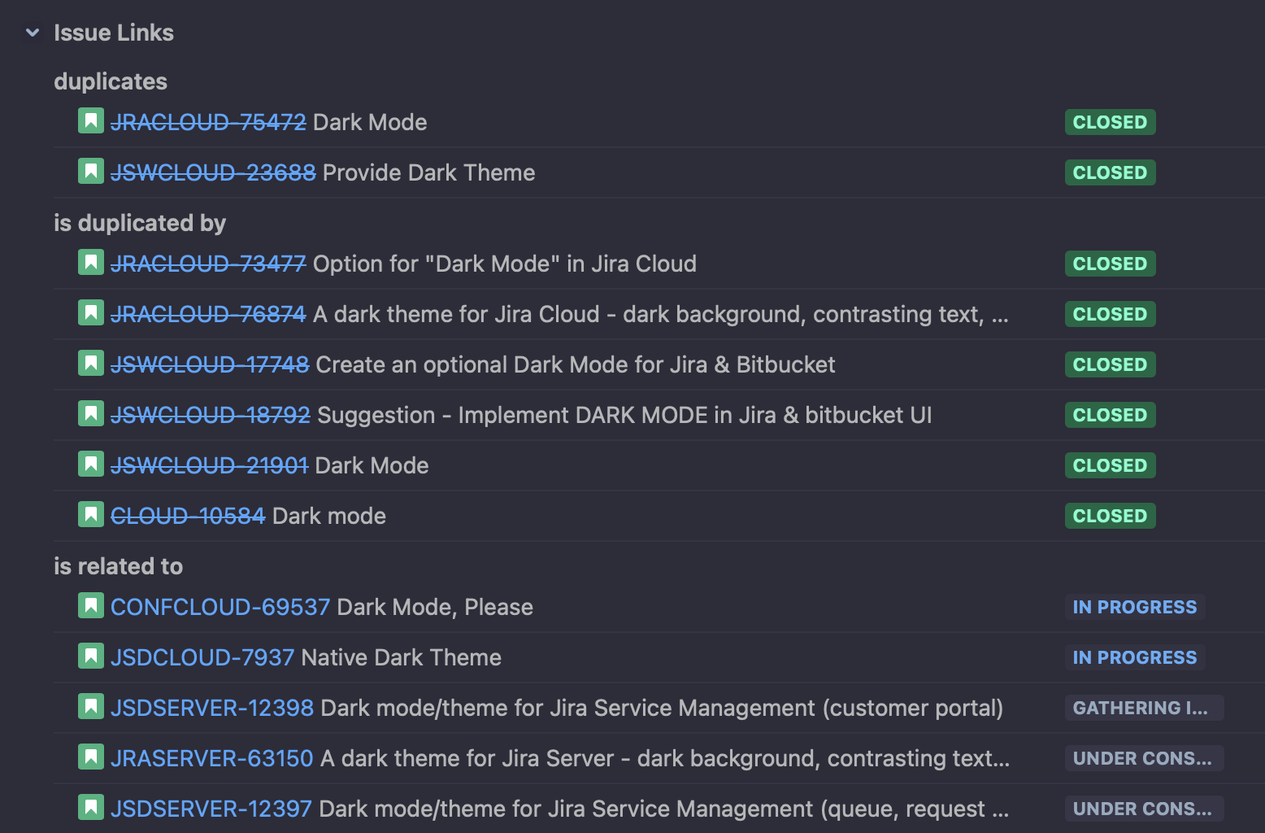Click summary 'Native Dark Theme'
The height and width of the screenshot is (833, 1265).
(x=402, y=657)
